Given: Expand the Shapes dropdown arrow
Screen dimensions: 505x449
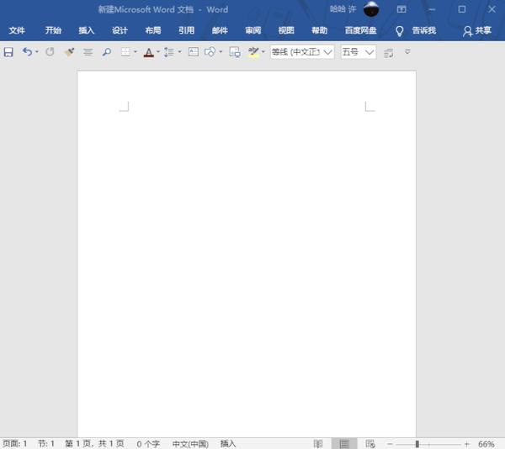Looking at the screenshot, I should [x=221, y=52].
